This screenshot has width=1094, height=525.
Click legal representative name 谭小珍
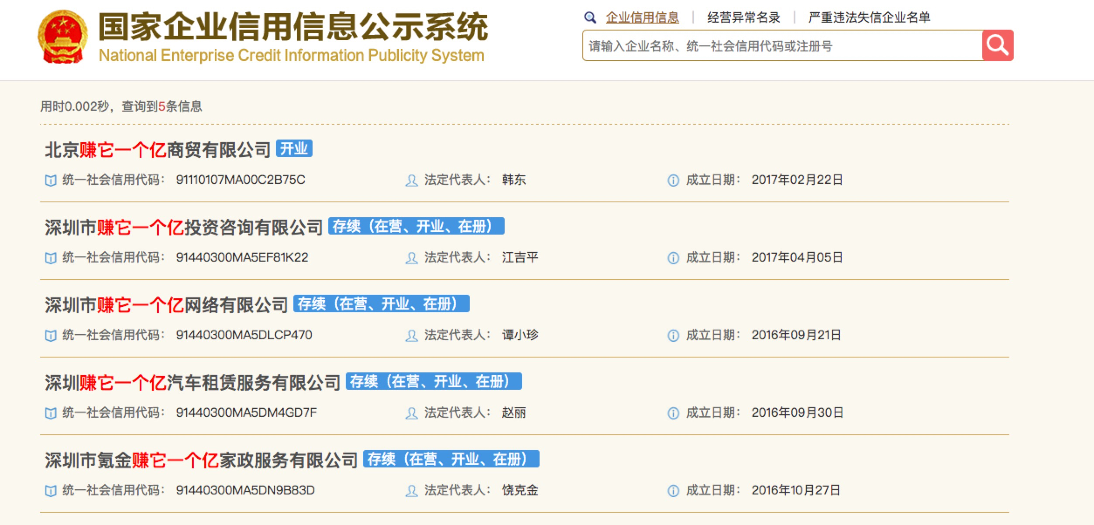pos(520,335)
